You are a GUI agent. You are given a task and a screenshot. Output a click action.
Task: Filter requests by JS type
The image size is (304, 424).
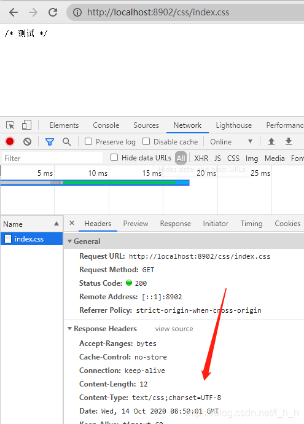click(x=217, y=158)
